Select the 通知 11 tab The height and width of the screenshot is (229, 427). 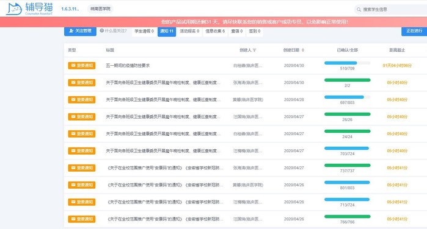(x=167, y=31)
